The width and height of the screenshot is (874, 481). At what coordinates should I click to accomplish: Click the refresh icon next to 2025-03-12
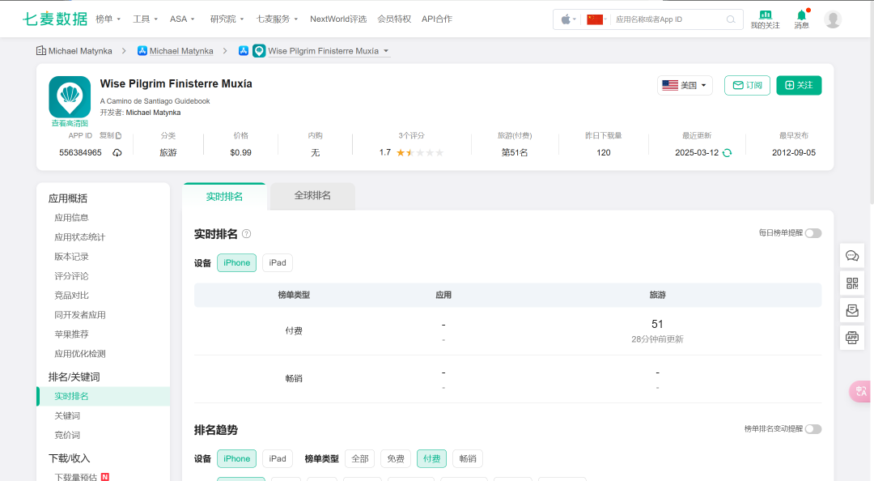coord(727,153)
